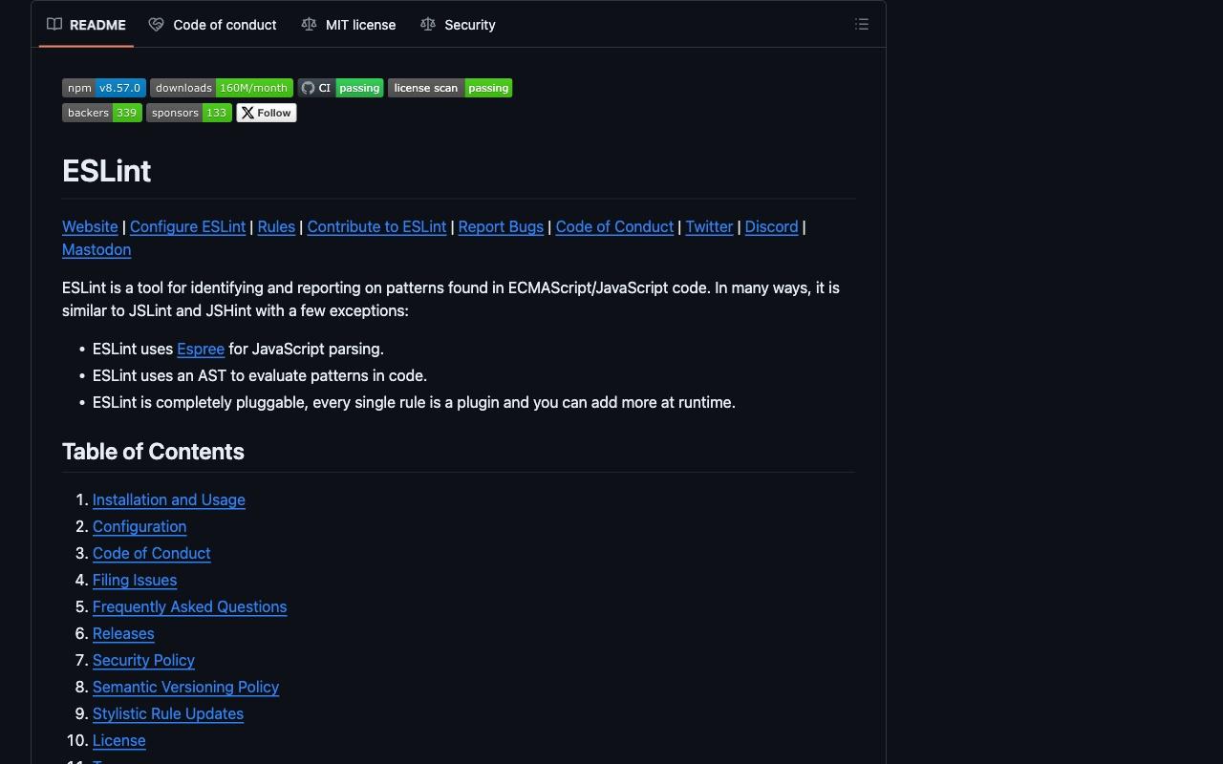Open the downloads 160M/month badge
This screenshot has height=764, width=1223.
click(222, 88)
